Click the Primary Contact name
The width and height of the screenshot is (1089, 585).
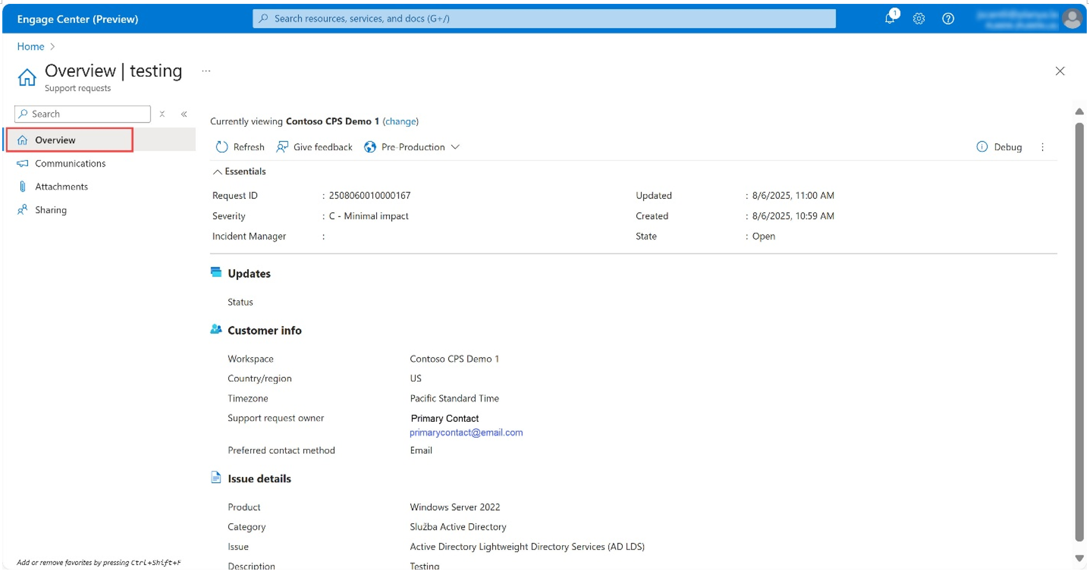point(445,418)
